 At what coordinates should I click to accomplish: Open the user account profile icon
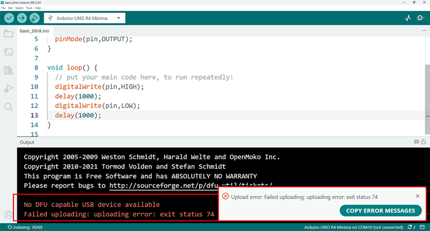9,215
